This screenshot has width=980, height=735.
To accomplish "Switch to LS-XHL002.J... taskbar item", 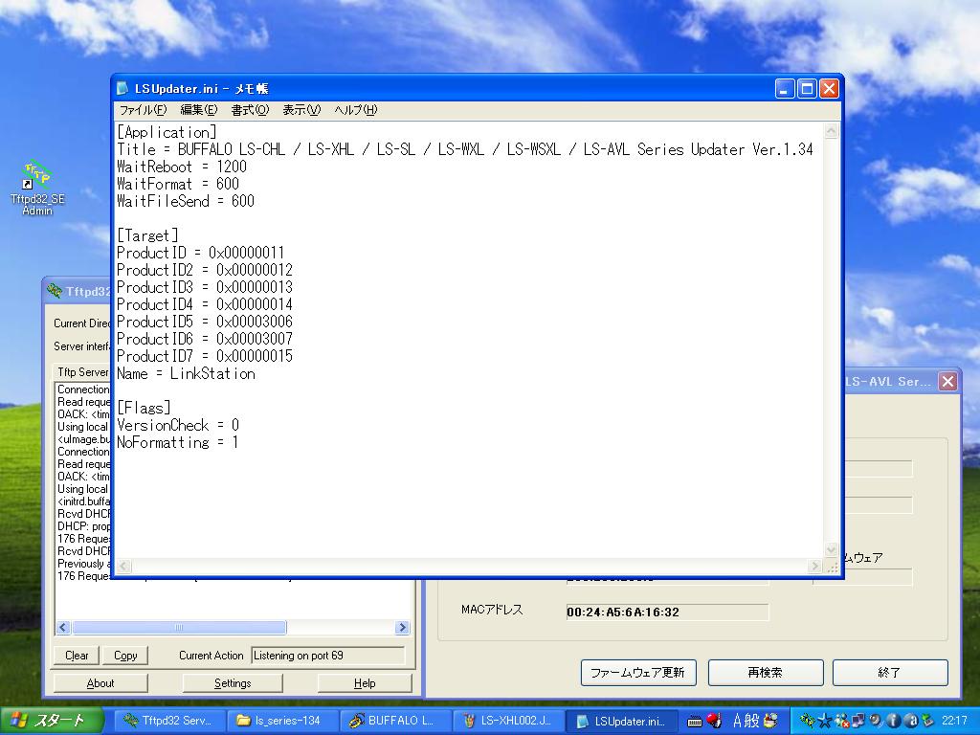I will click(508, 721).
